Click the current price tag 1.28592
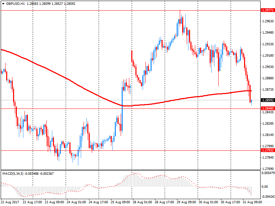Screen dimensions: 275x206 coord(268,100)
